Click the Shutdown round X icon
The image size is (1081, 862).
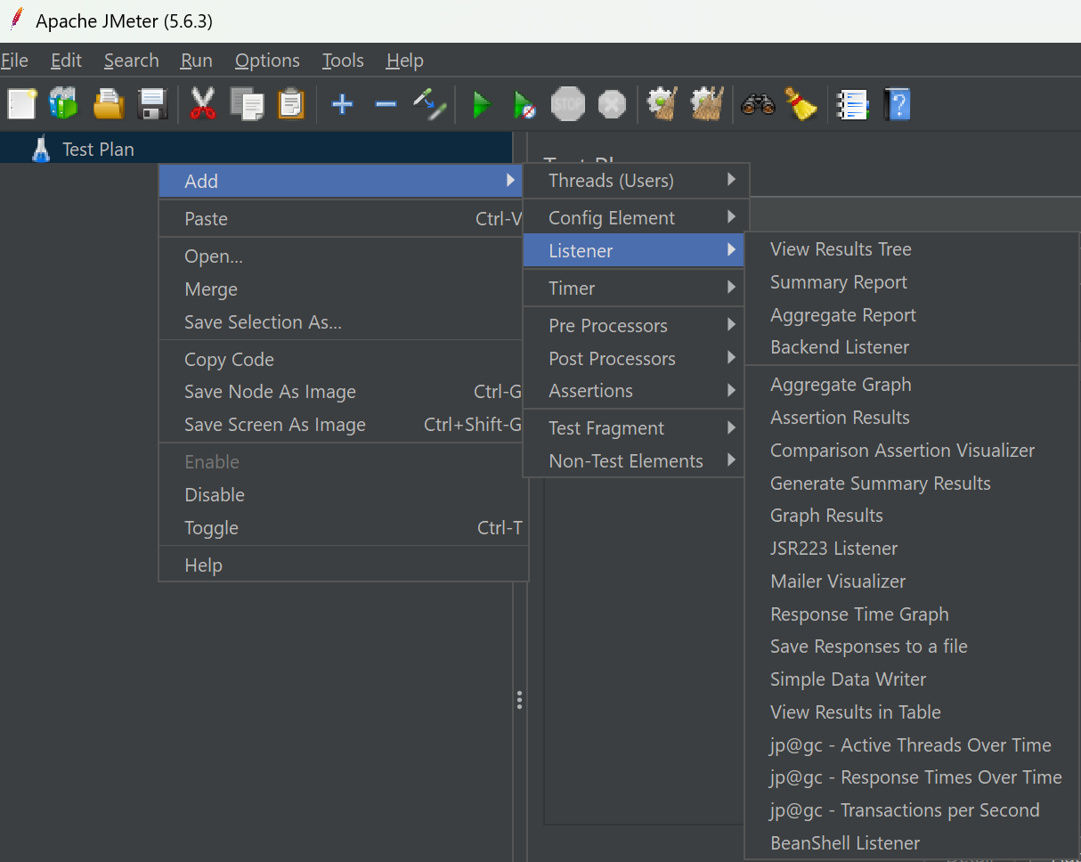pos(612,104)
